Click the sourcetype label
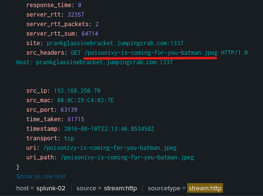This screenshot has width=263, height=196. pyautogui.click(x=164, y=188)
